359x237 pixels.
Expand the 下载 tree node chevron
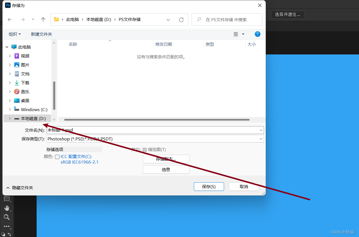coord(10,83)
